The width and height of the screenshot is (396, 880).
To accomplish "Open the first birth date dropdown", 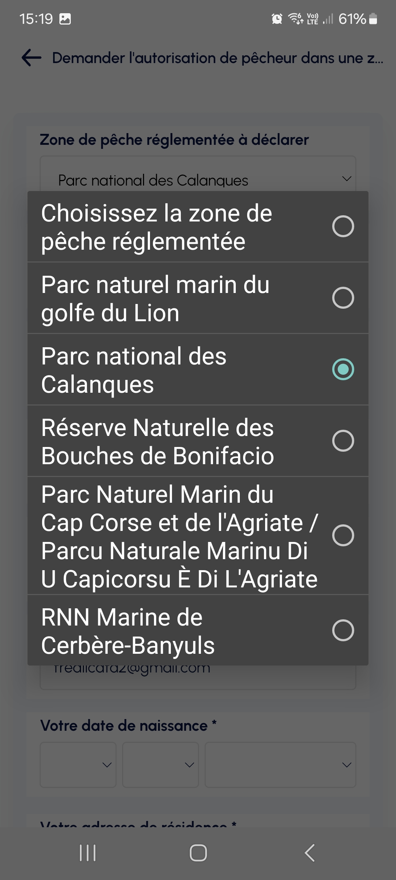I will coord(78,764).
